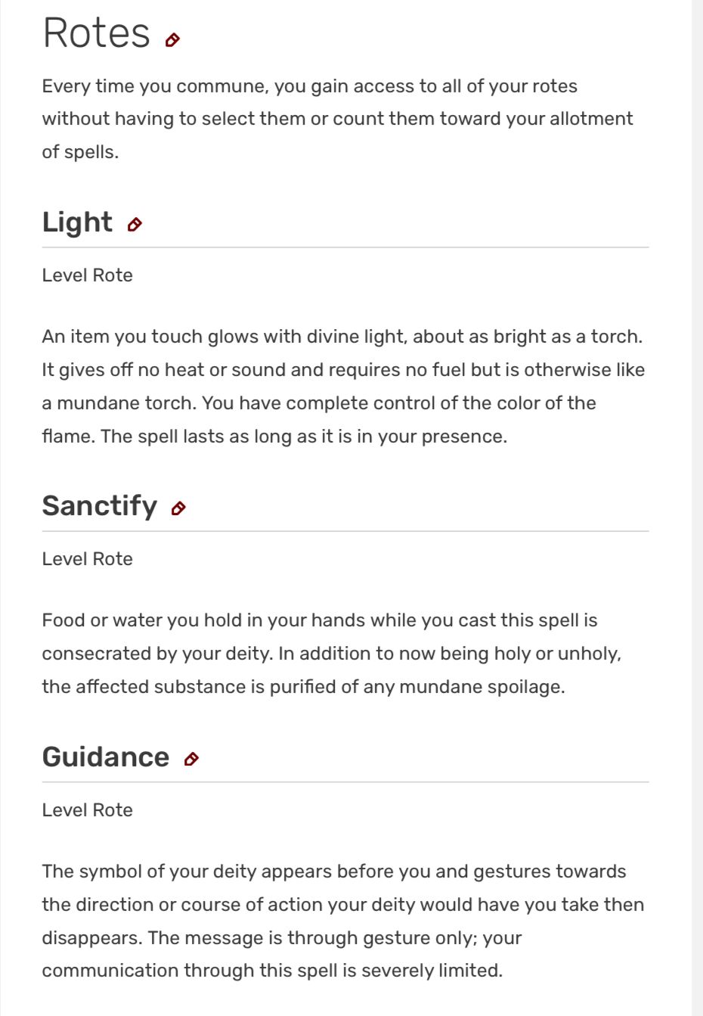Click the Level Rote label under Light
This screenshot has height=1016, width=703.
click(87, 275)
